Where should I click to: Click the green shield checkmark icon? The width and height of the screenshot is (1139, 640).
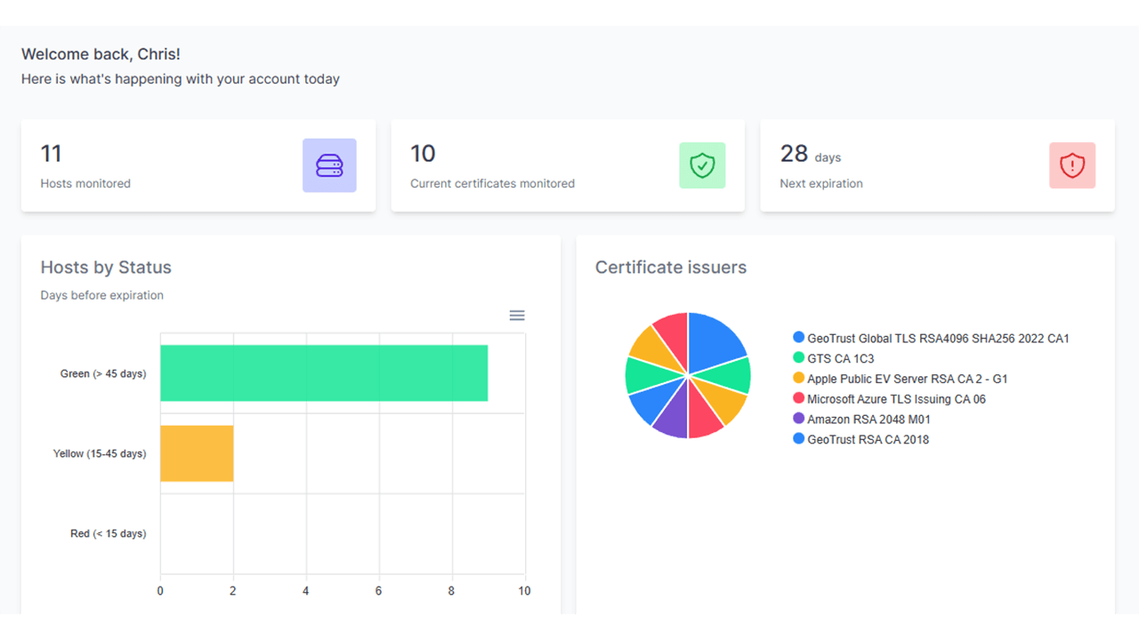702,165
